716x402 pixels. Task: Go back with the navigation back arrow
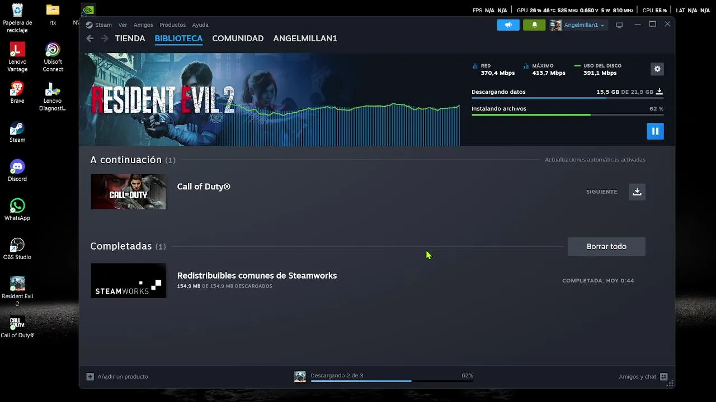coord(90,39)
